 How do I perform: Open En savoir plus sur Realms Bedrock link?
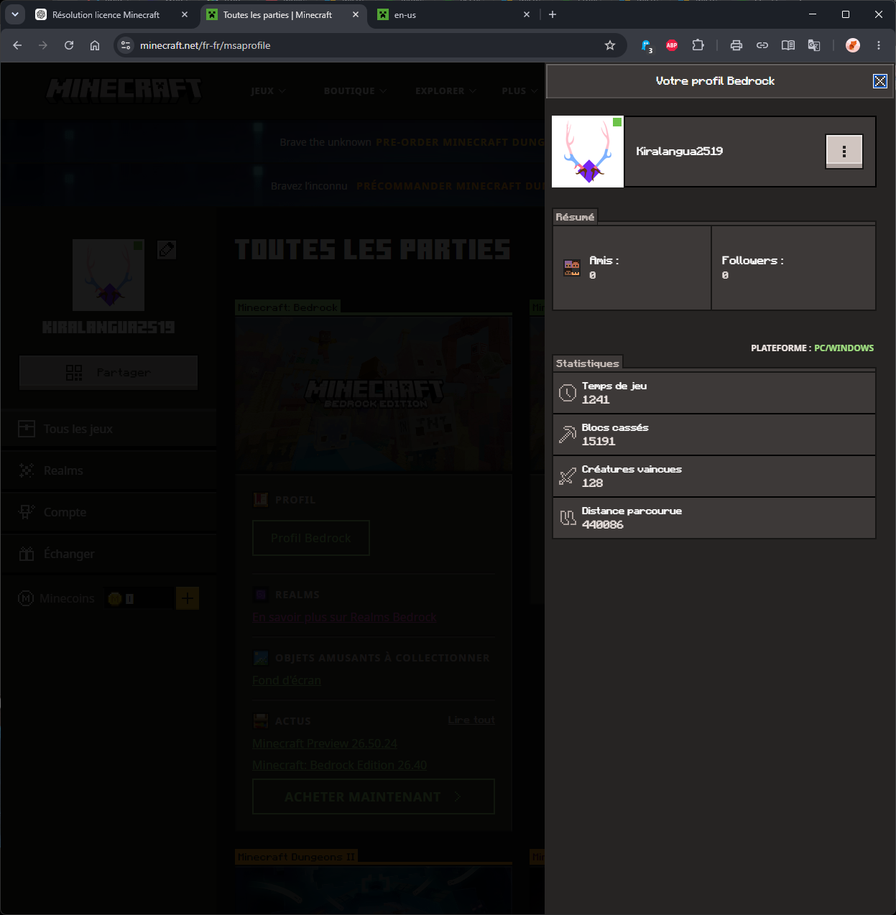click(344, 617)
